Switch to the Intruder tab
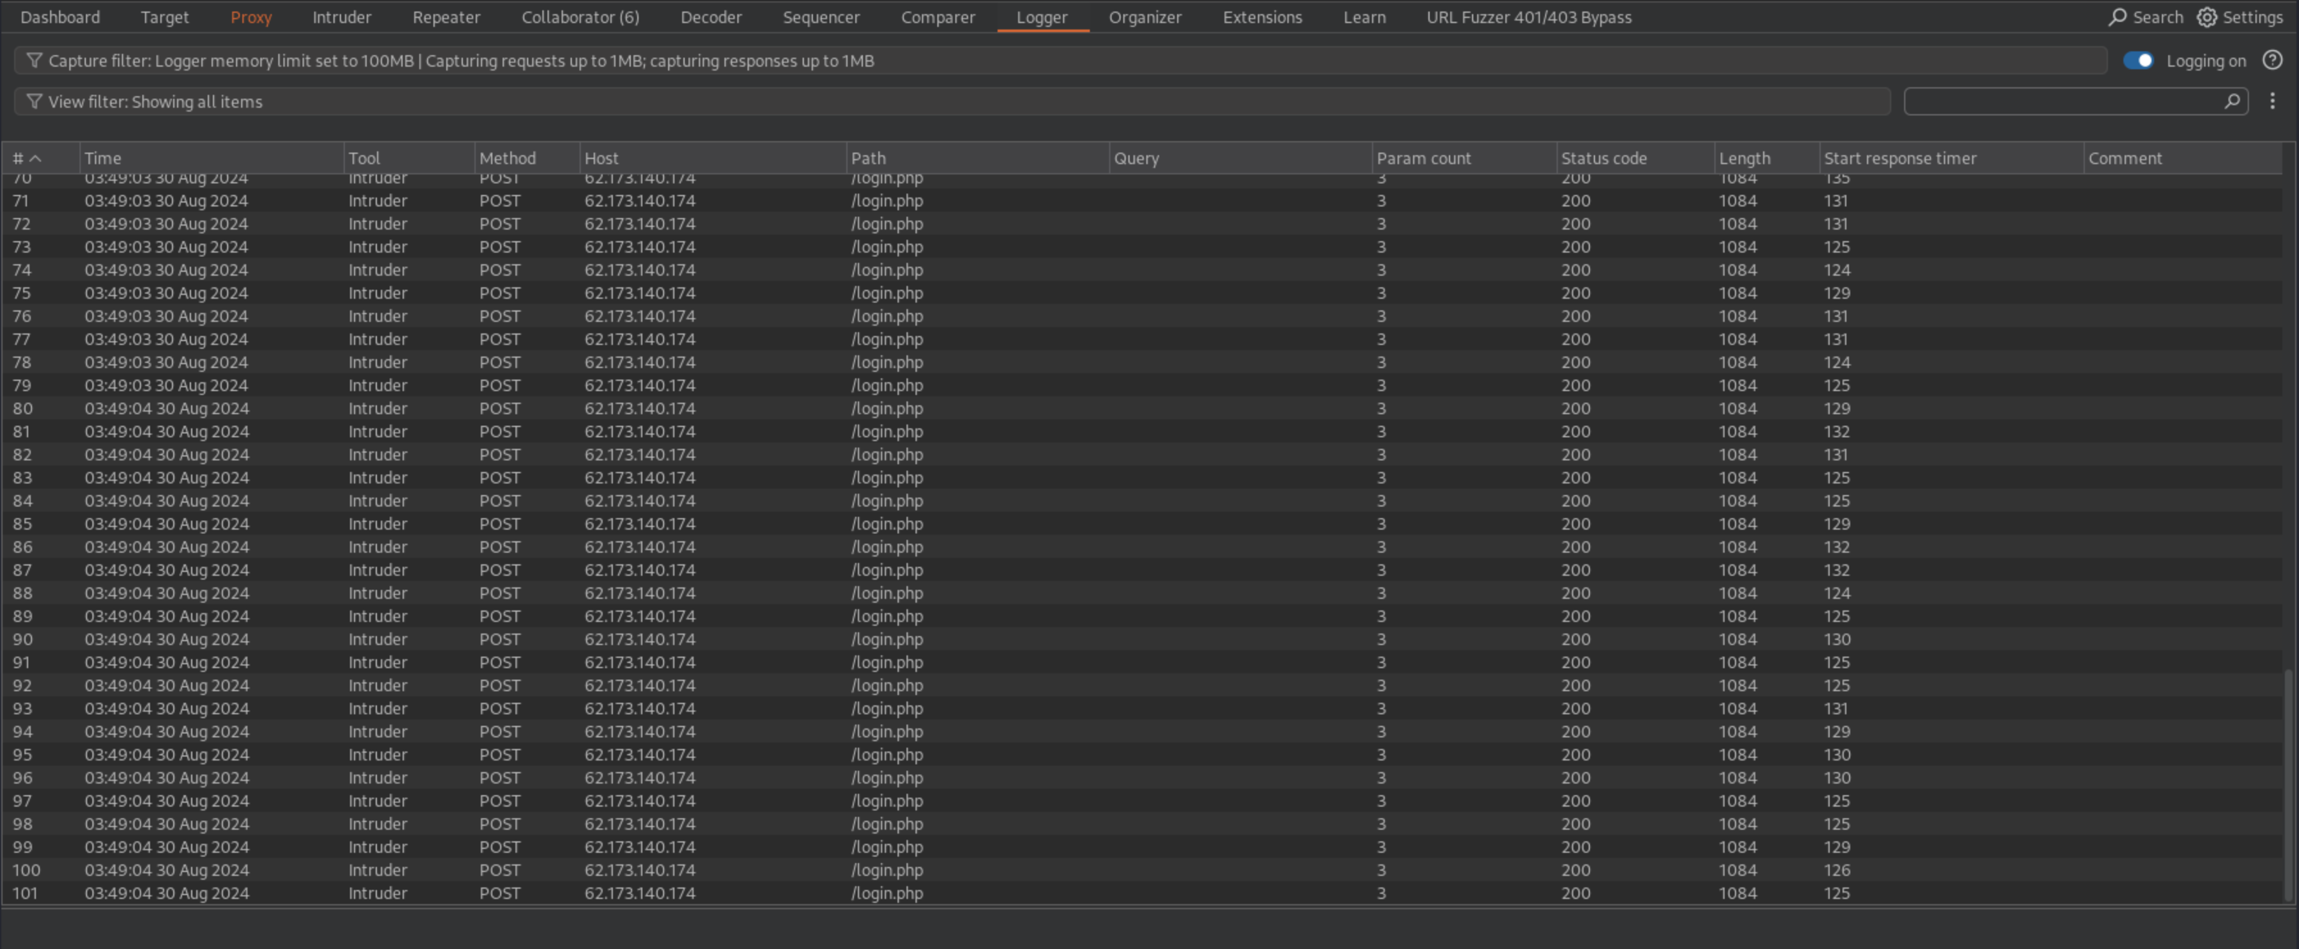Screen dimensions: 2299x949 coord(342,17)
